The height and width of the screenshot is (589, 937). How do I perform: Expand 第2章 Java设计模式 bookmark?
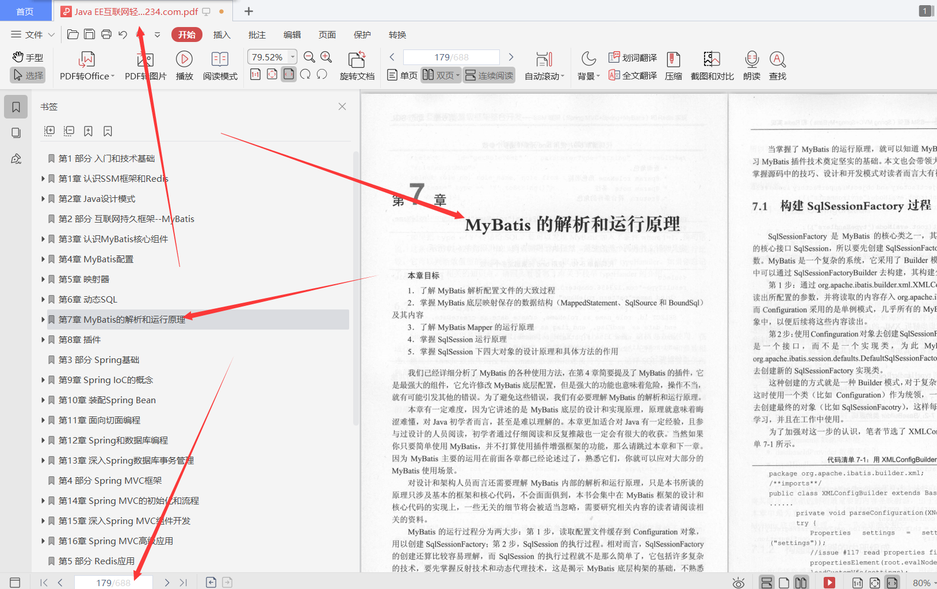coord(43,199)
